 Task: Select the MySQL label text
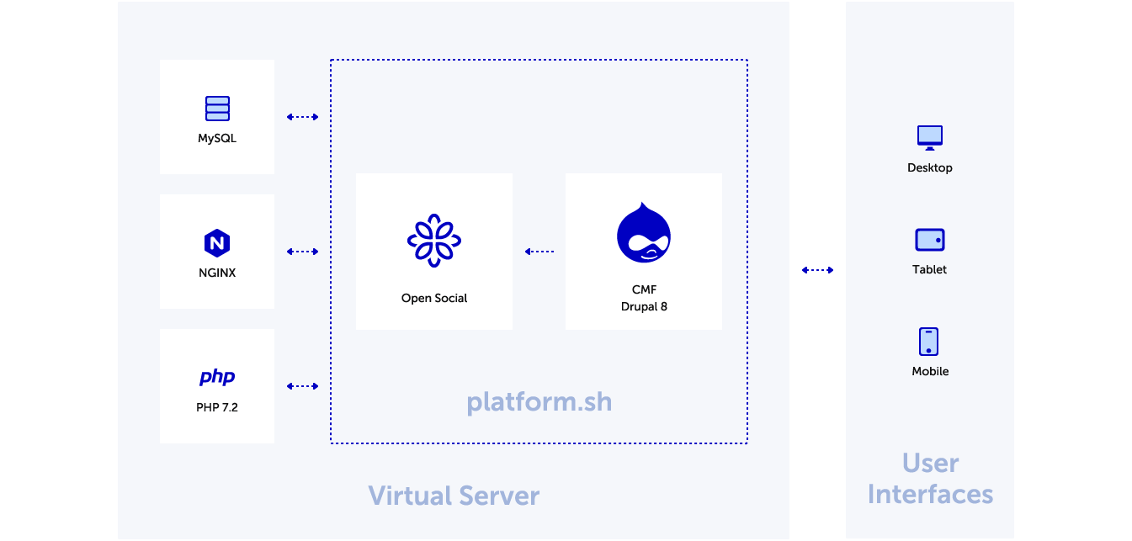tap(217, 138)
